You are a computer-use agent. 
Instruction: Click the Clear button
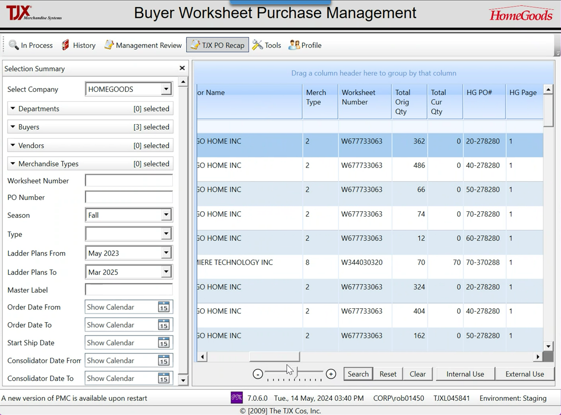pos(417,374)
